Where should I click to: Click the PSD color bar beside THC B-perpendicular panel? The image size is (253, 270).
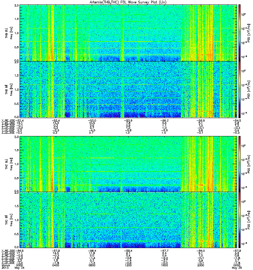(x=240, y=164)
